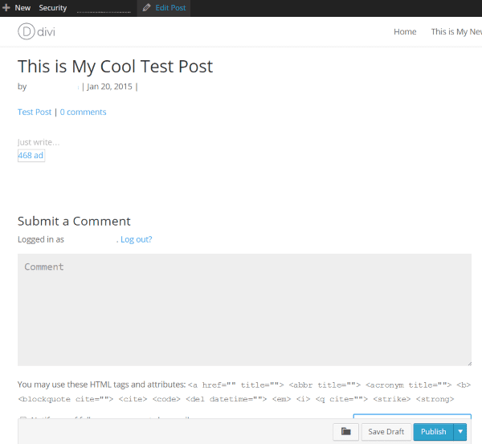The height and width of the screenshot is (444, 482).
Task: Jump to the 0 comments link
Action: coord(83,112)
